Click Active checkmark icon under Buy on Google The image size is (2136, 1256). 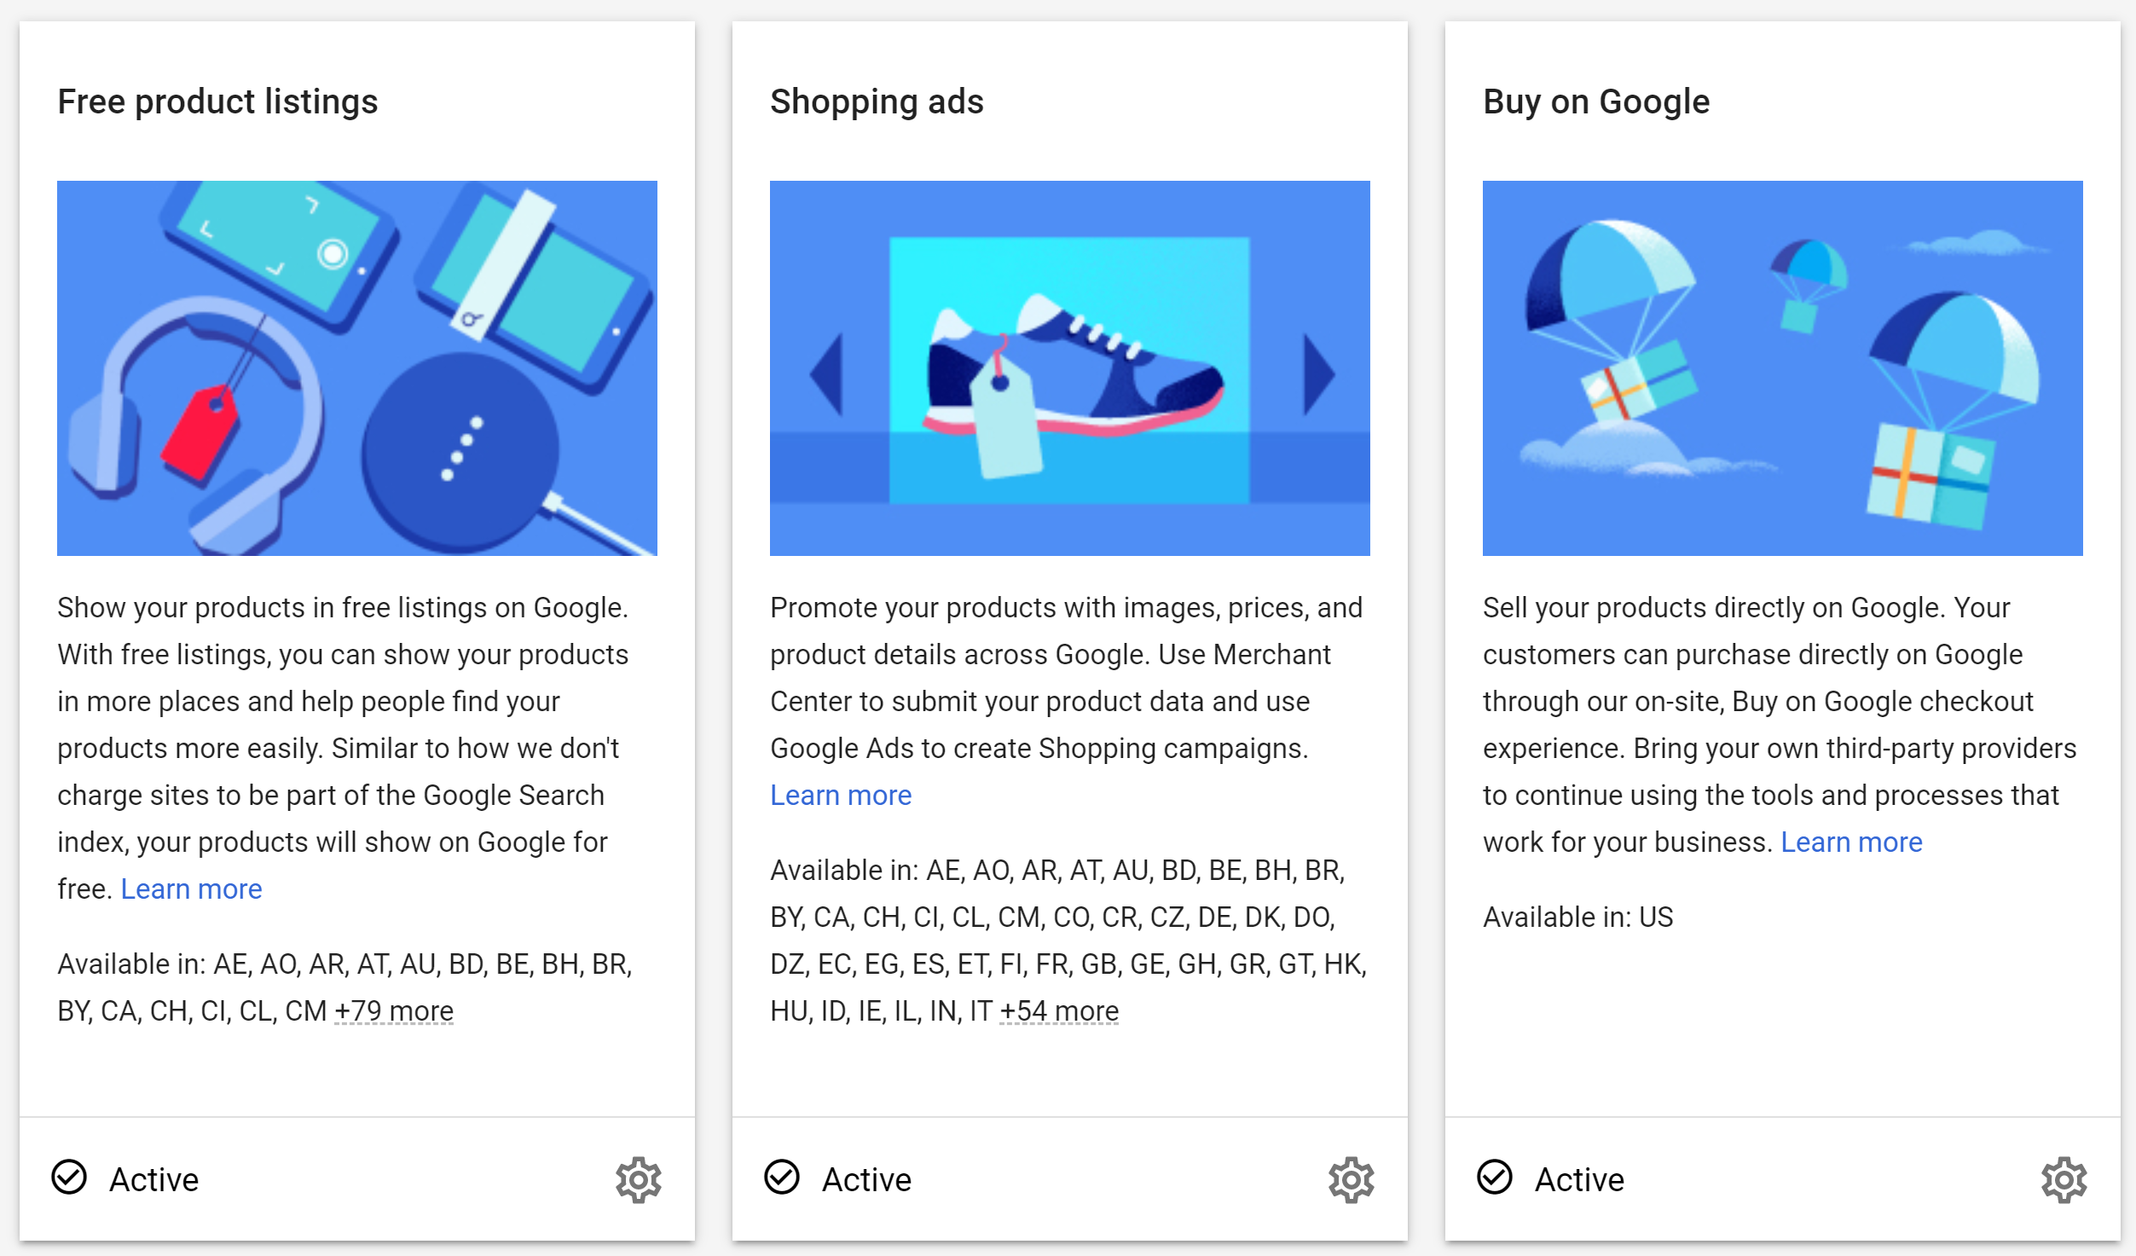click(x=1495, y=1178)
